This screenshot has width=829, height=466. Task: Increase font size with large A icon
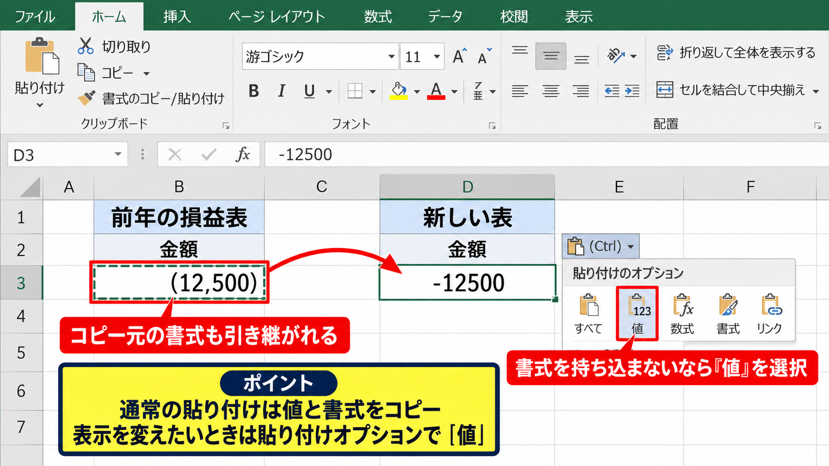click(x=460, y=56)
